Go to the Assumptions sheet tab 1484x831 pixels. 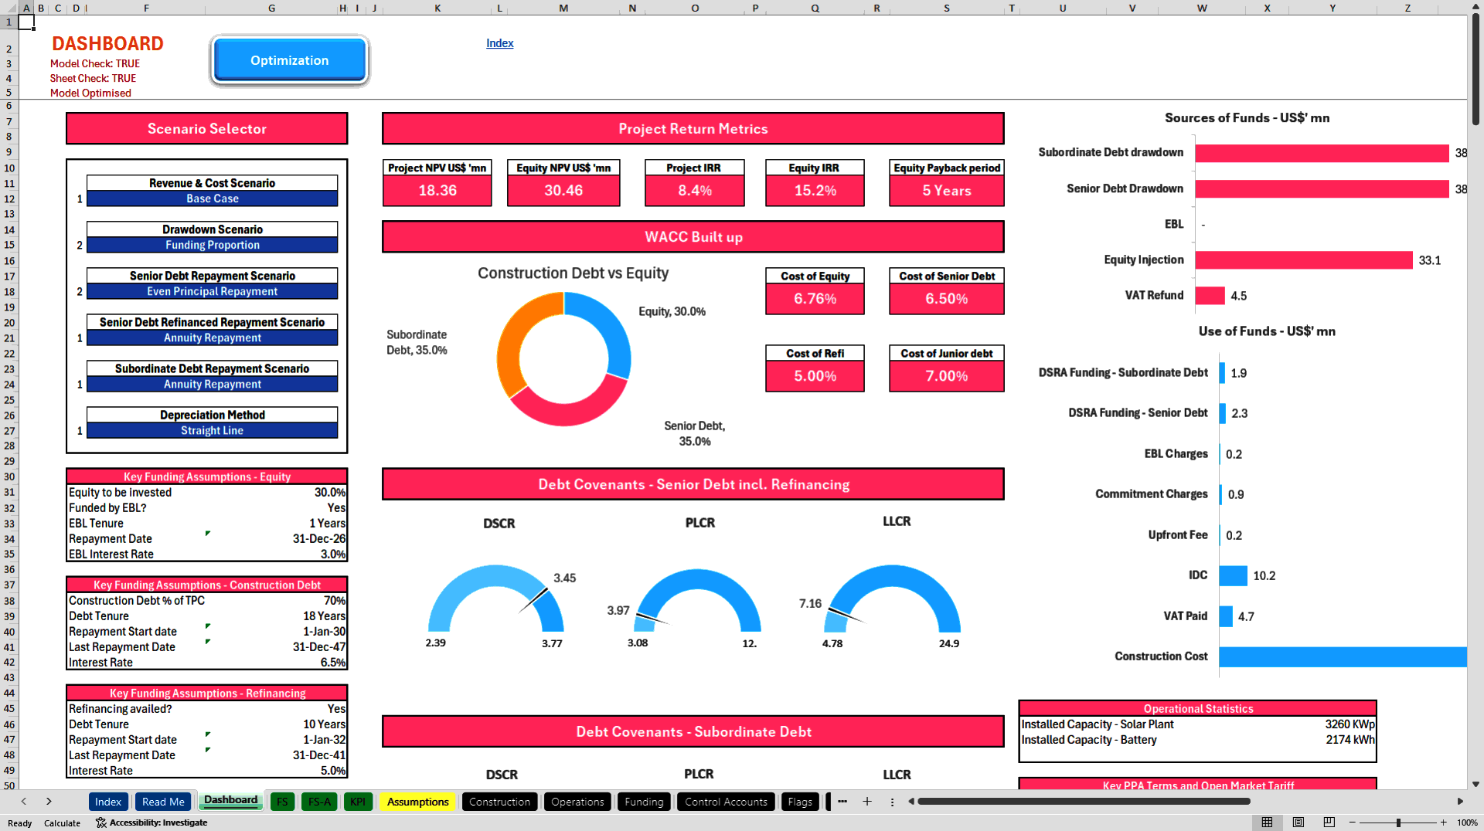pyautogui.click(x=417, y=802)
